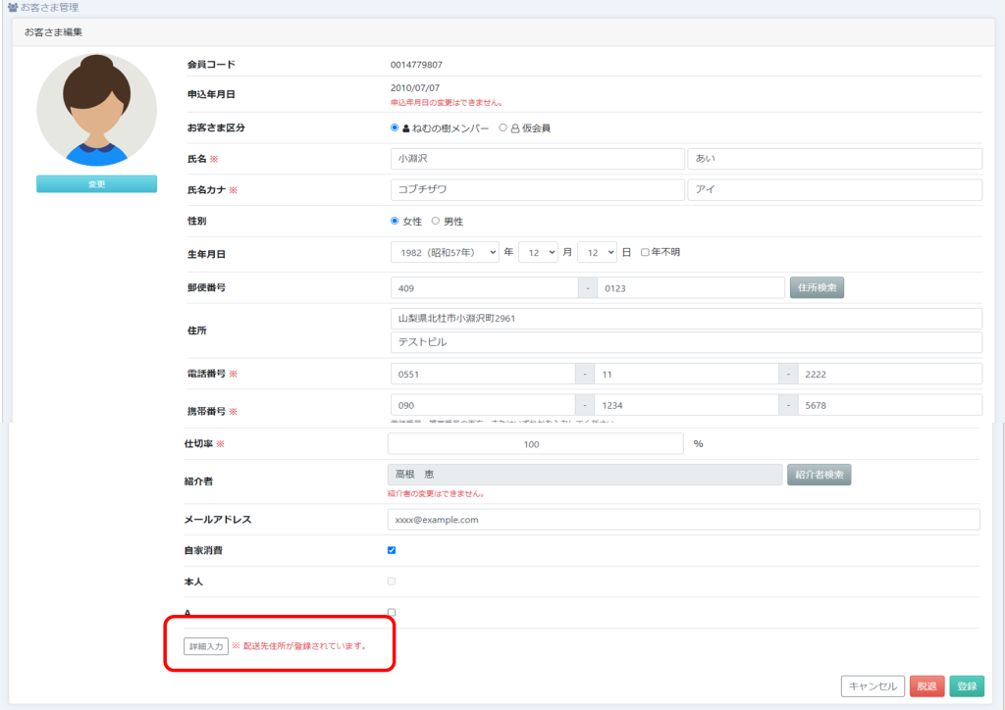The image size is (1005, 710).
Task: Toggle the 年不明 checkbox
Action: click(645, 252)
